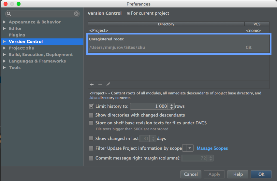This screenshot has height=181, width=277.
Task: Click the add (+) directory mapping icon
Action: (x=92, y=84)
